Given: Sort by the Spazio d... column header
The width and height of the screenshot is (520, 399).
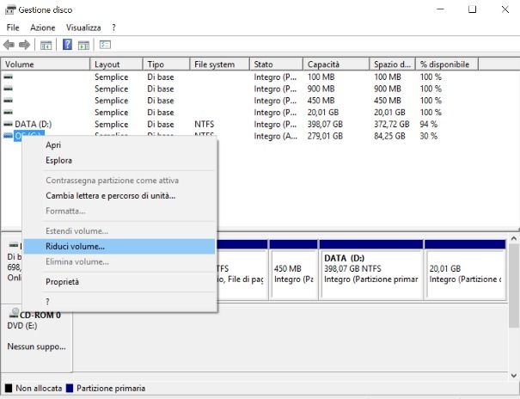Looking at the screenshot, I should pos(393,64).
